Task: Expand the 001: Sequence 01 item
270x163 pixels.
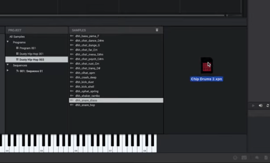Action: coord(8,71)
